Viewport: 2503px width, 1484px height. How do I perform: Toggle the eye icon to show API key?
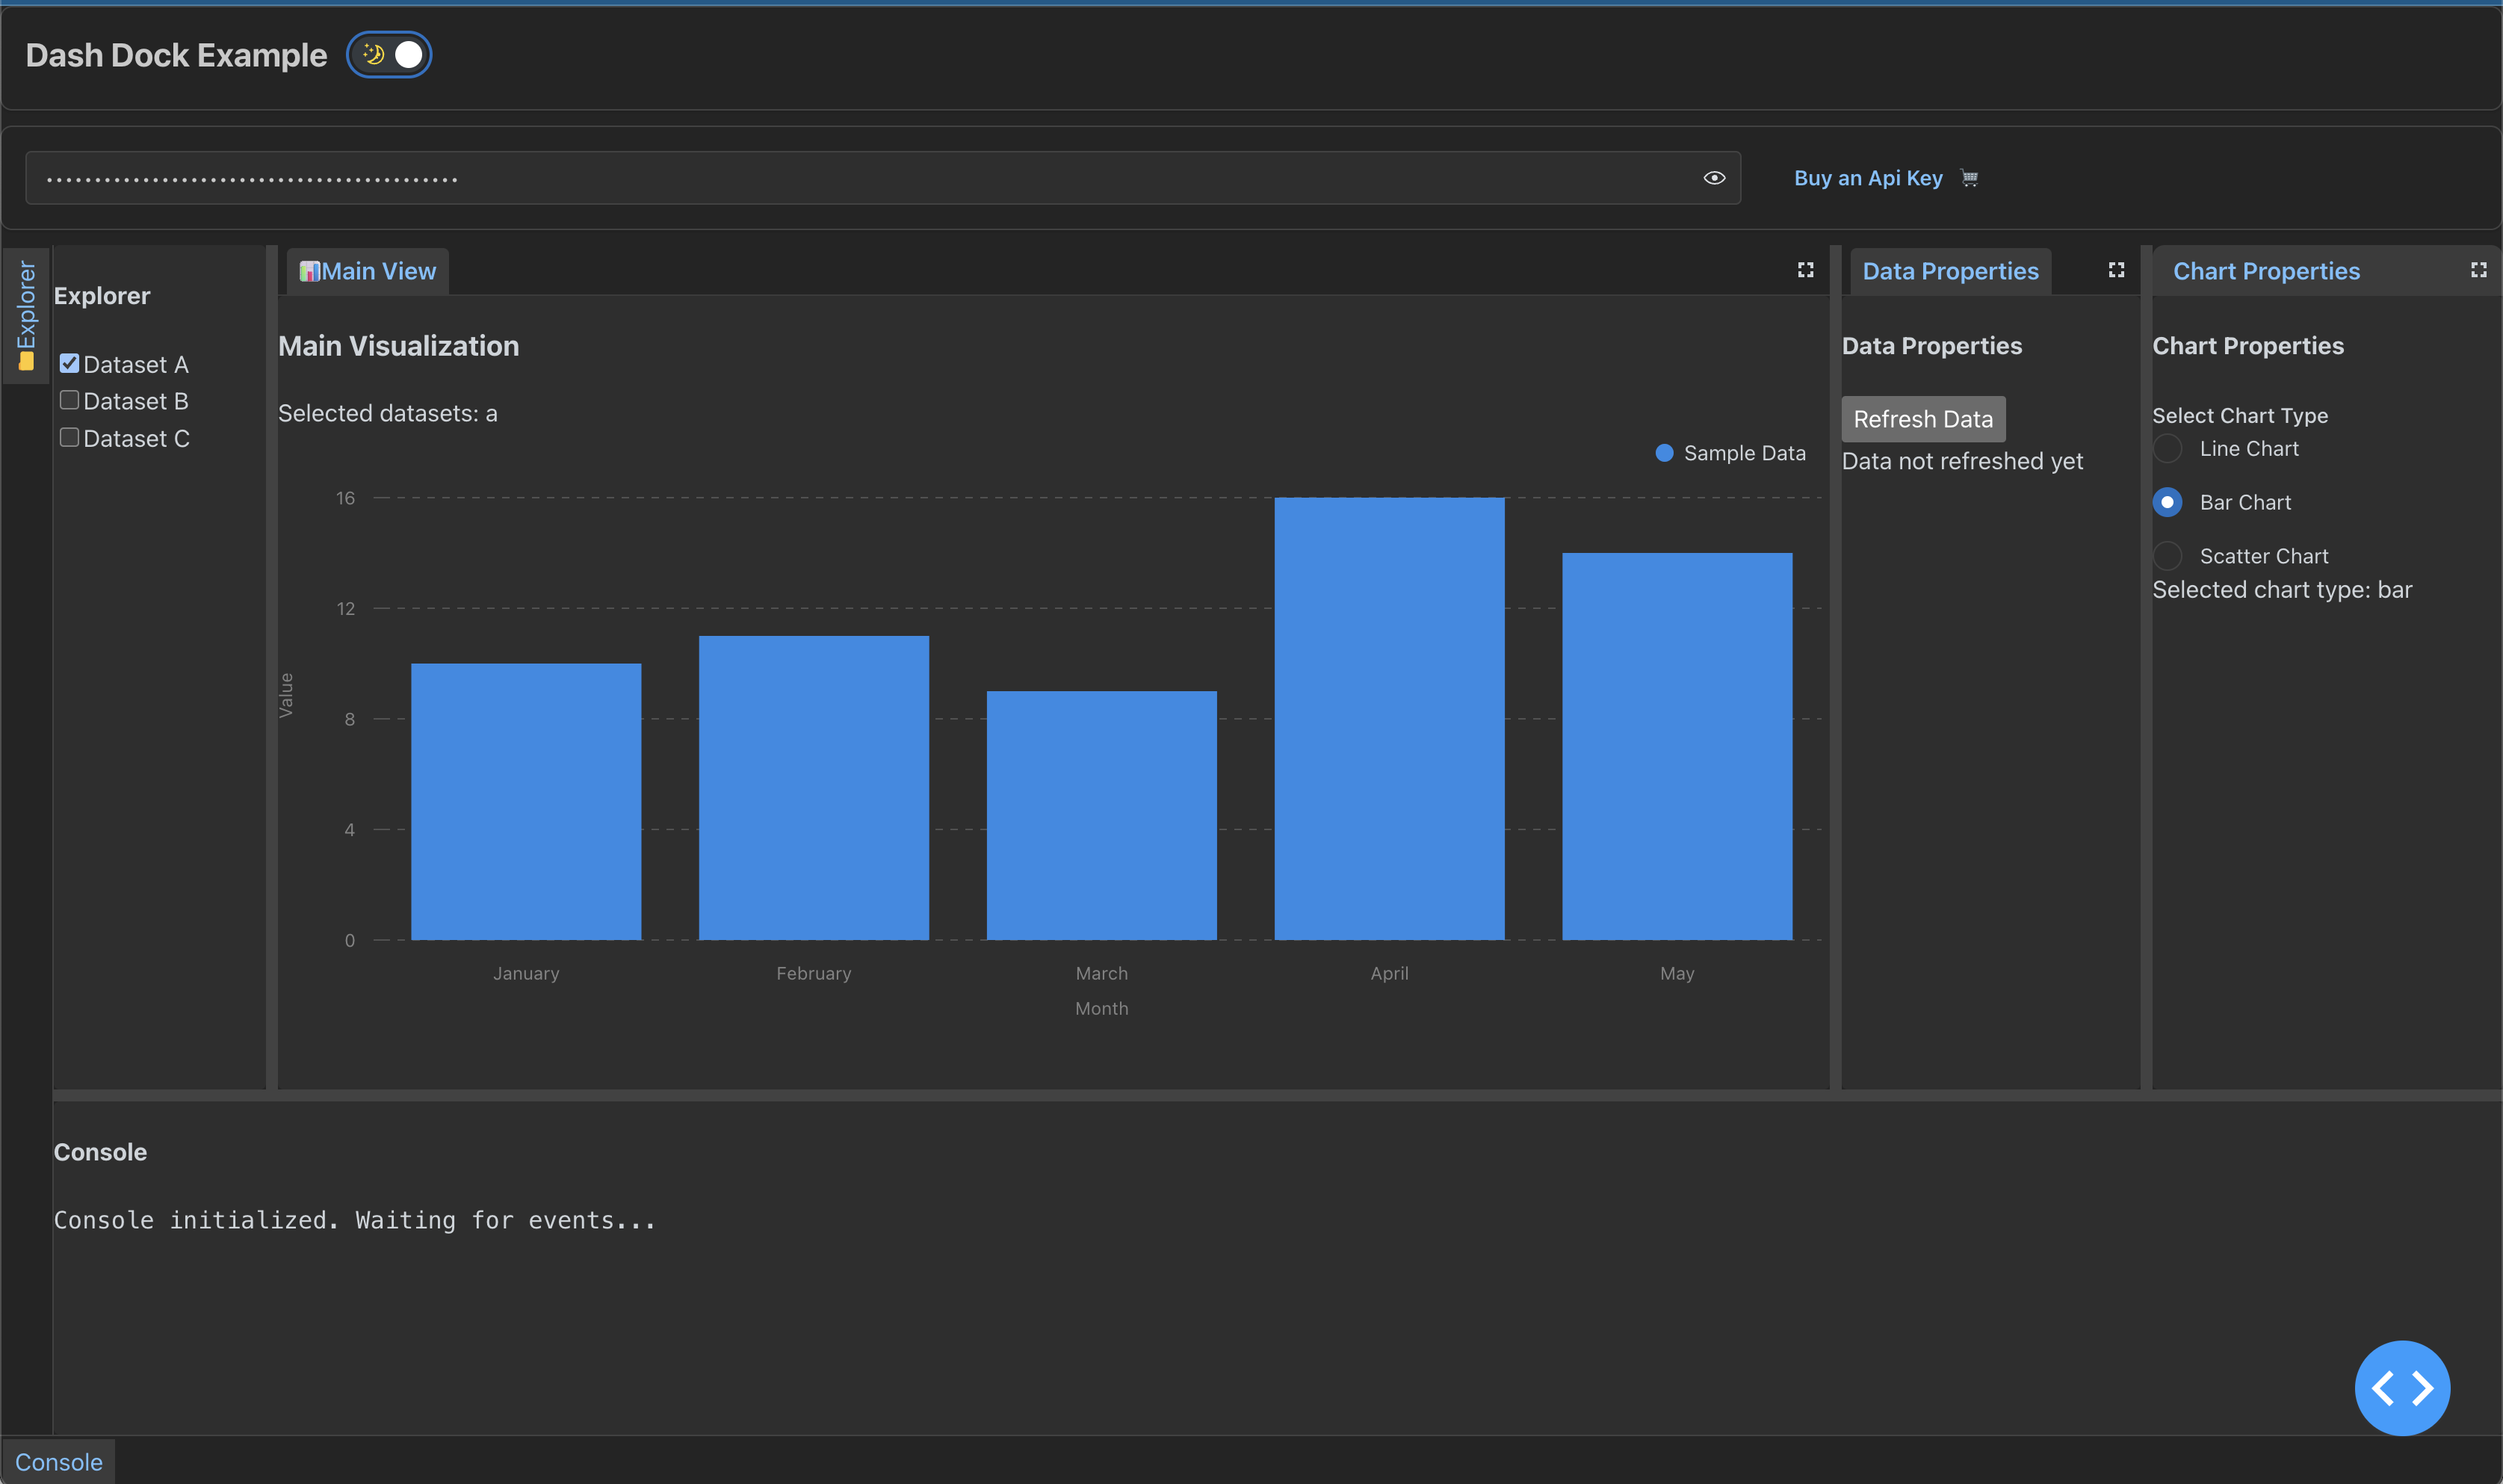(1713, 175)
